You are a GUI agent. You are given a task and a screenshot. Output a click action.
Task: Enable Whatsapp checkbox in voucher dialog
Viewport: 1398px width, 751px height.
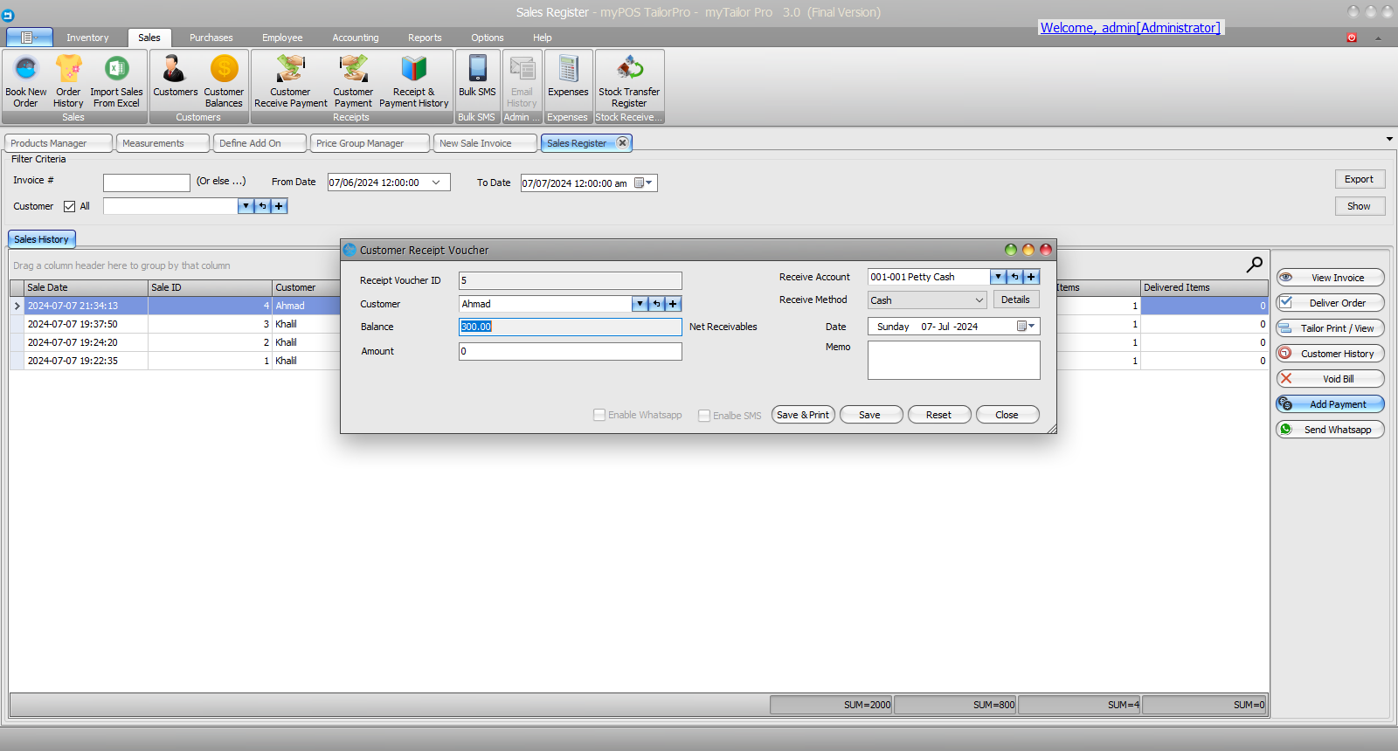(x=599, y=416)
